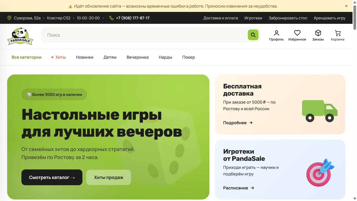Click the Суворова, 52а address
357x201 pixels.
pos(27,18)
